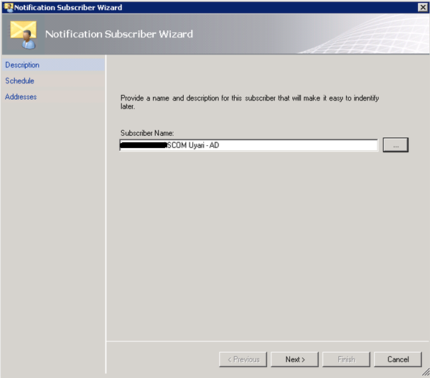Close the wizard window with X

(423, 7)
